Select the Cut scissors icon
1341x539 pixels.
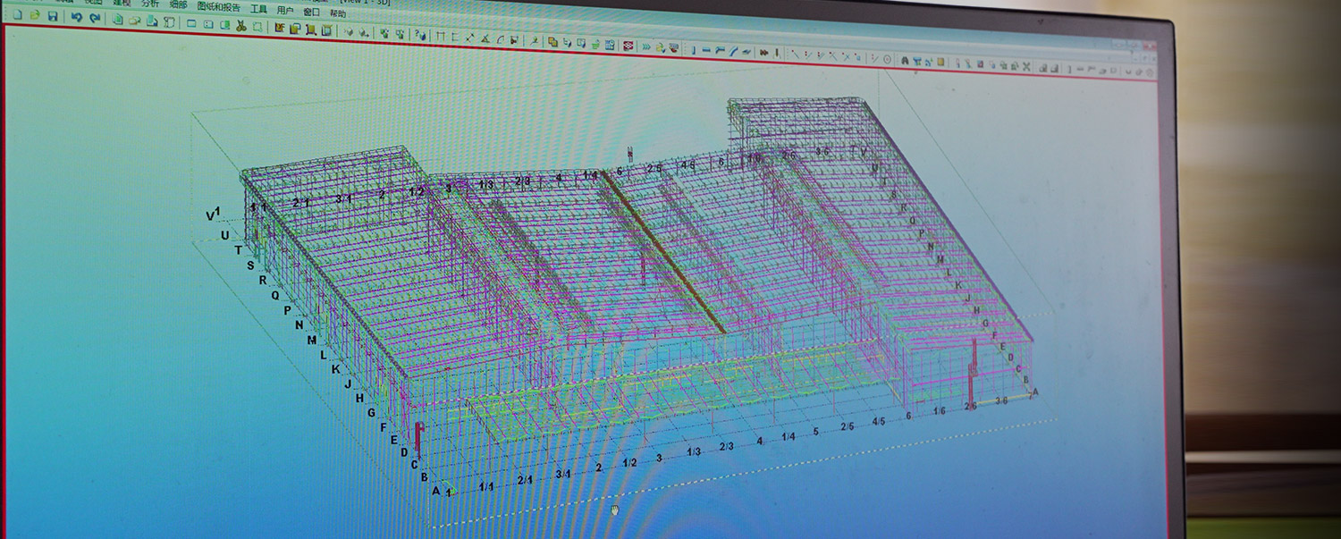click(x=243, y=28)
